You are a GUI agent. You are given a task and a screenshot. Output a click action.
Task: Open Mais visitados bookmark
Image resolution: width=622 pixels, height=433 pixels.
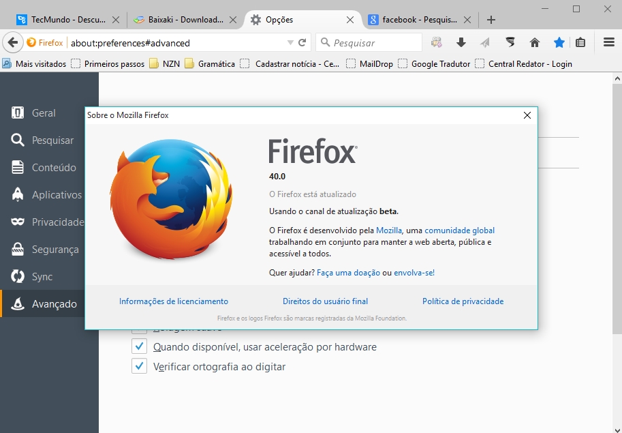pos(34,64)
